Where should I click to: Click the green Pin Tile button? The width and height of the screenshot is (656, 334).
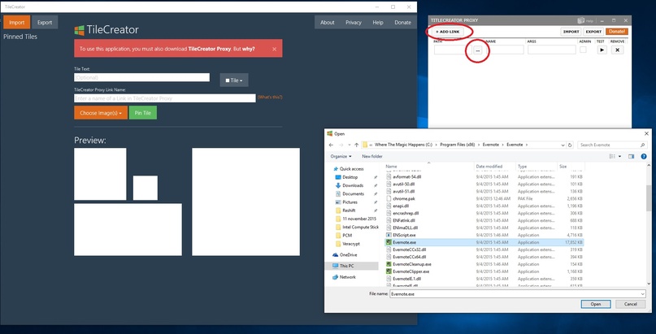[143, 113]
